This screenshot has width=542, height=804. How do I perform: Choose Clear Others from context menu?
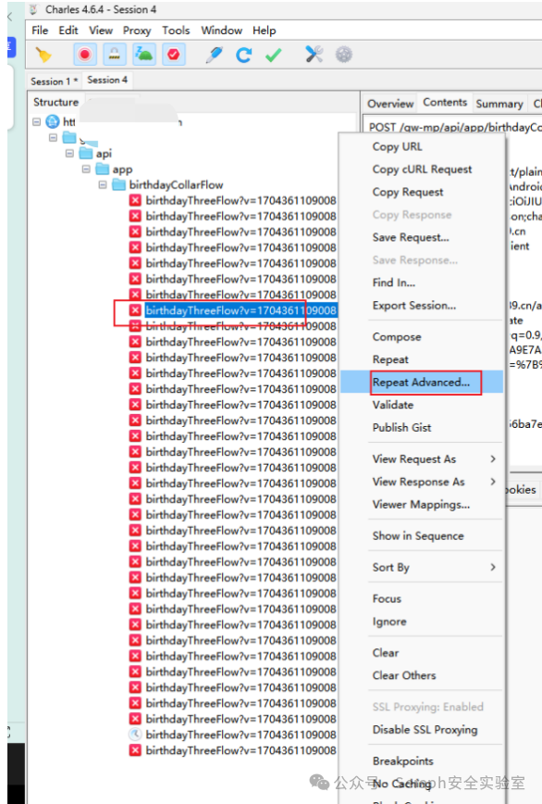tap(404, 675)
